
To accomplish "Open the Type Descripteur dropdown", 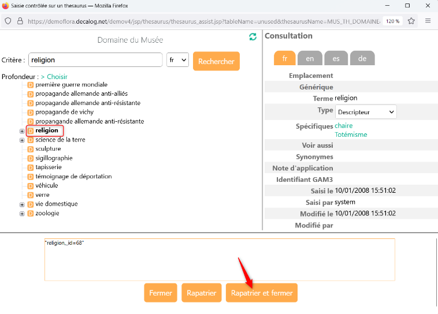I will coord(365,112).
